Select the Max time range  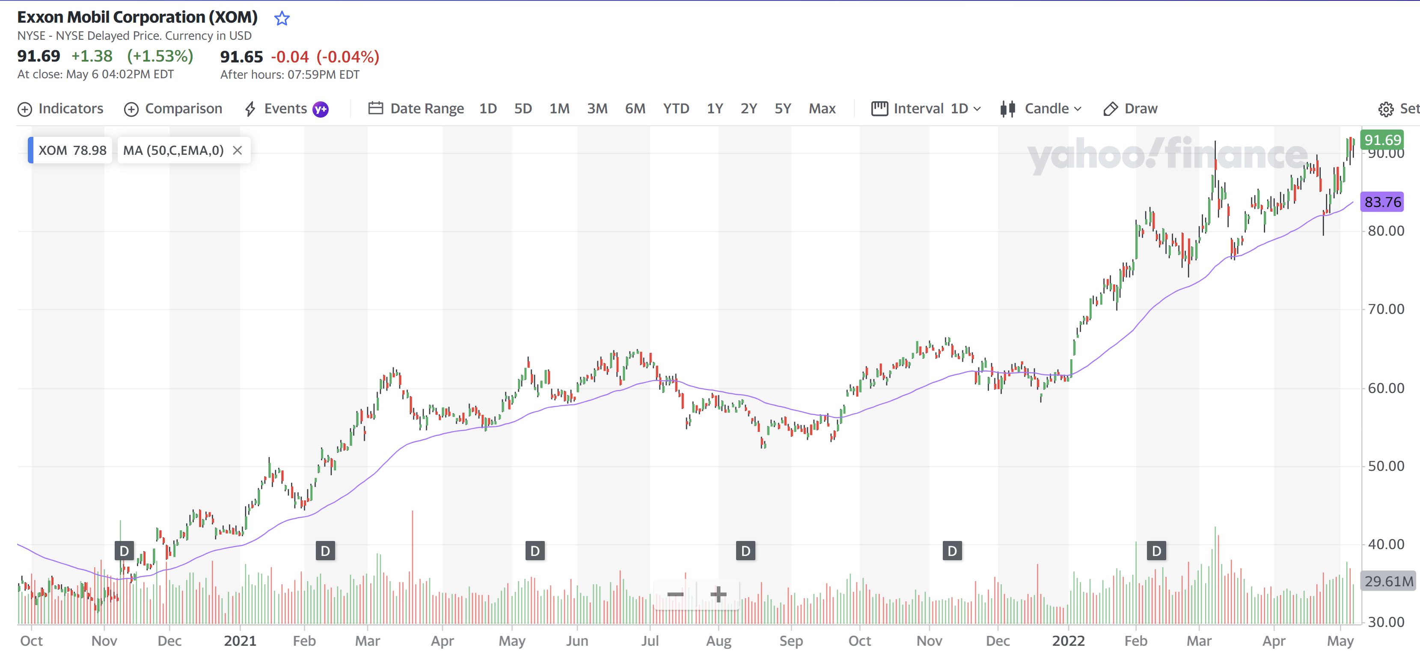click(x=822, y=109)
